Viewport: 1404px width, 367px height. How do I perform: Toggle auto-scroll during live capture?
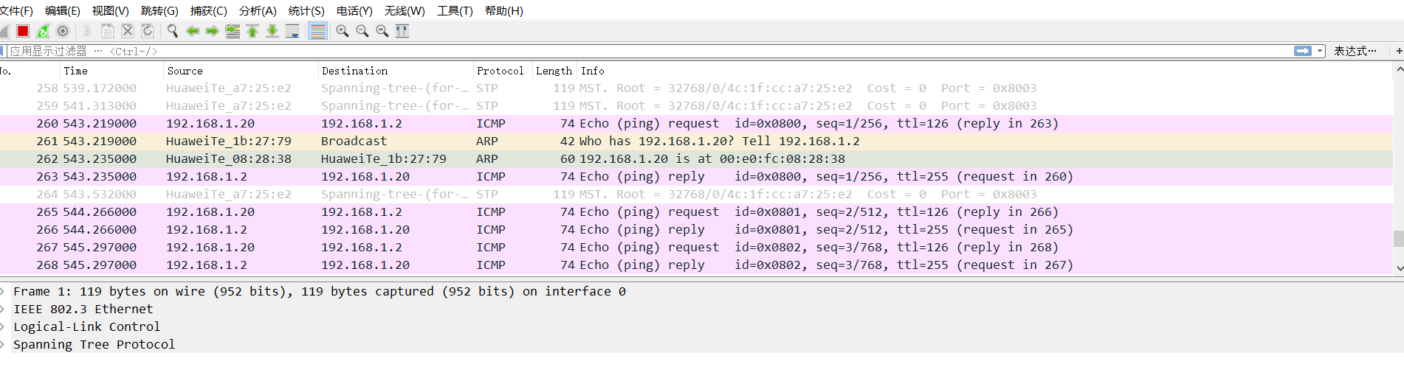pos(292,31)
